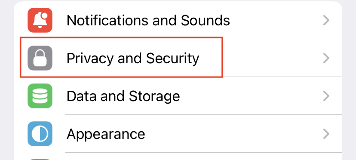Go to the Appearance settings text label
This screenshot has height=160, width=356.
tap(106, 134)
